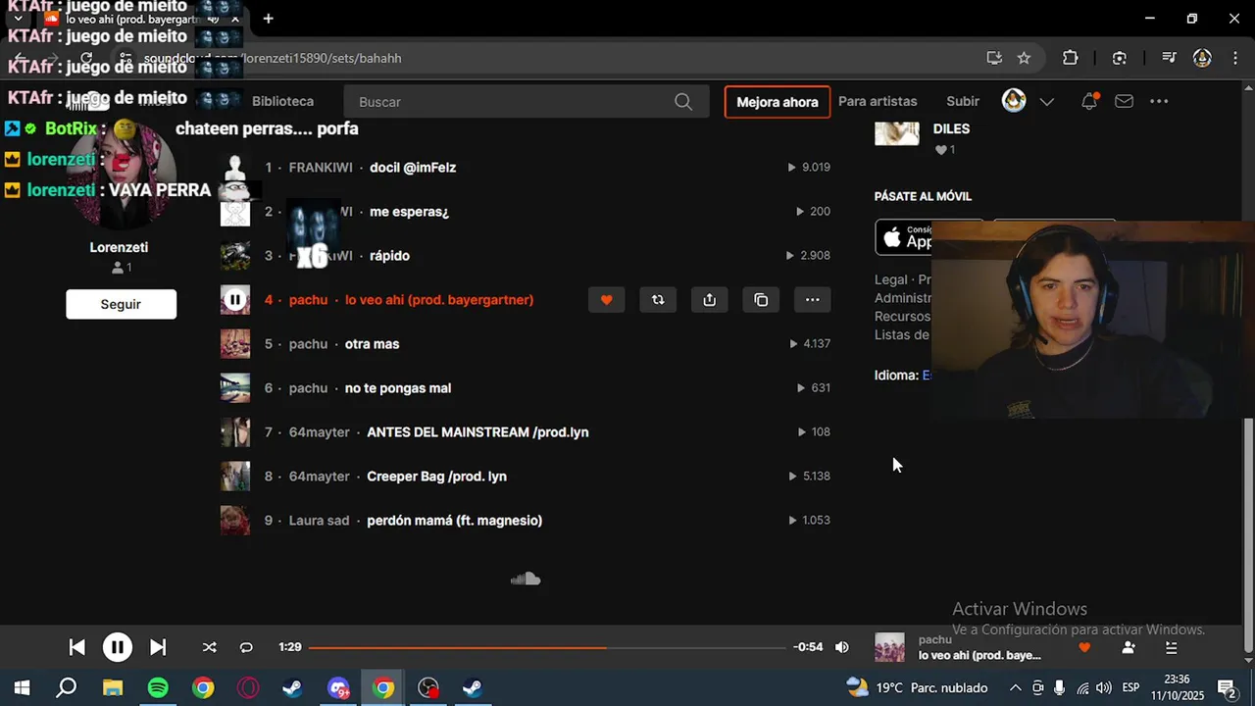Open the browser media controls icon
Image resolution: width=1255 pixels, height=706 pixels.
[1169, 58]
